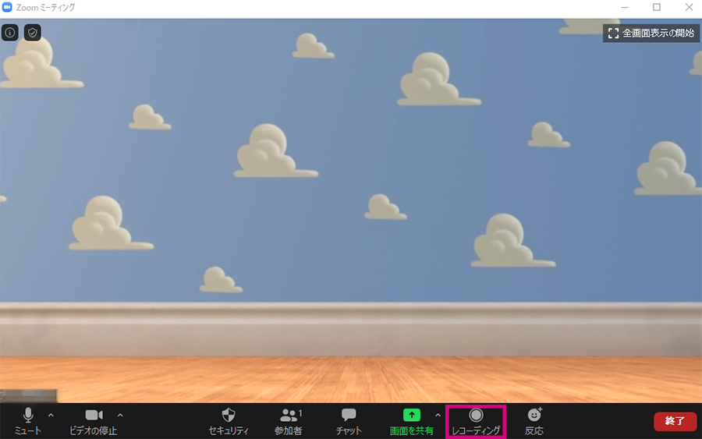Click 全画面表示の開始 to enter full screen

(651, 33)
